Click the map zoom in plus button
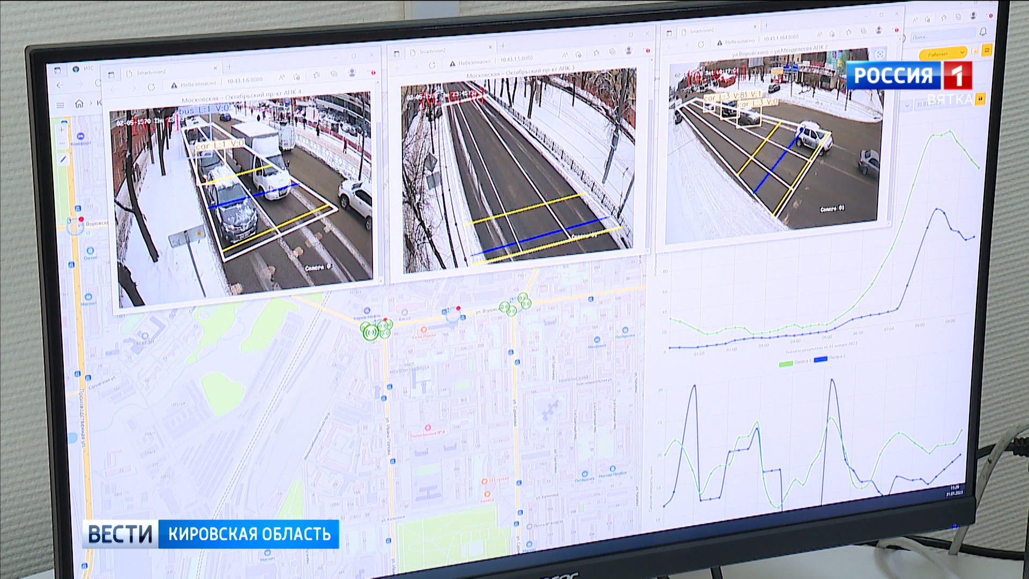The width and height of the screenshot is (1029, 579). 61,129
